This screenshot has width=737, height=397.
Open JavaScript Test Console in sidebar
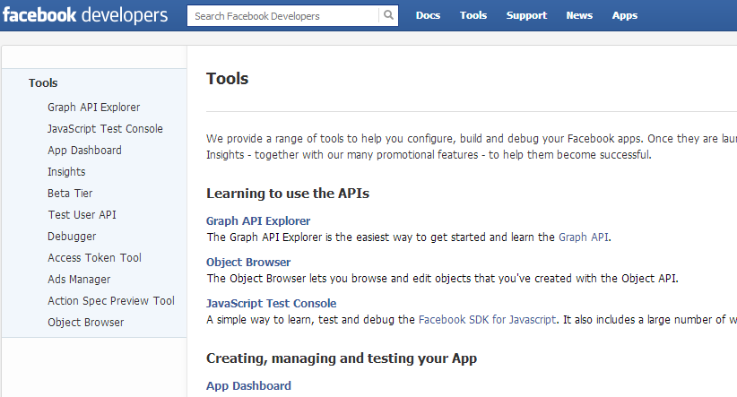pyautogui.click(x=105, y=129)
